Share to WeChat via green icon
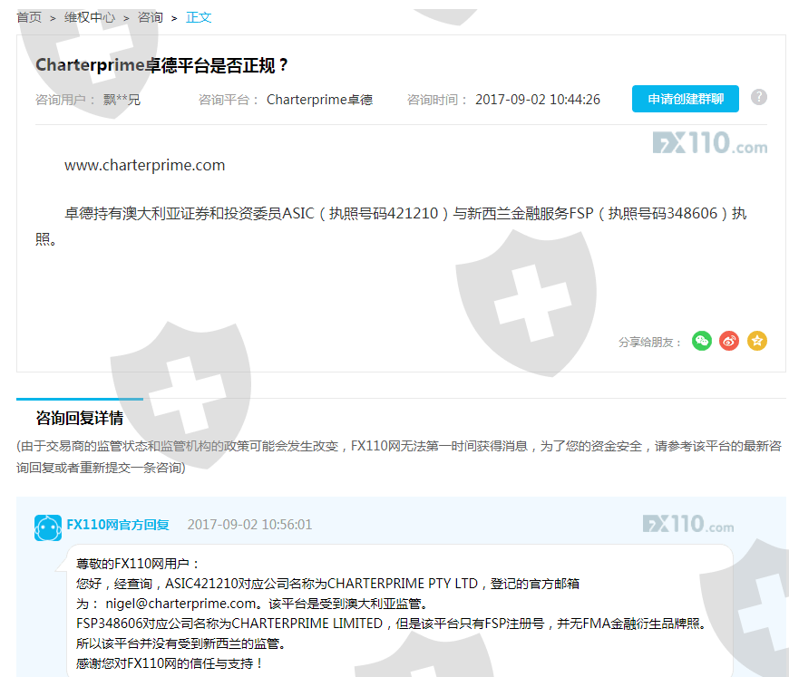This screenshot has height=677, width=789. coord(701,342)
